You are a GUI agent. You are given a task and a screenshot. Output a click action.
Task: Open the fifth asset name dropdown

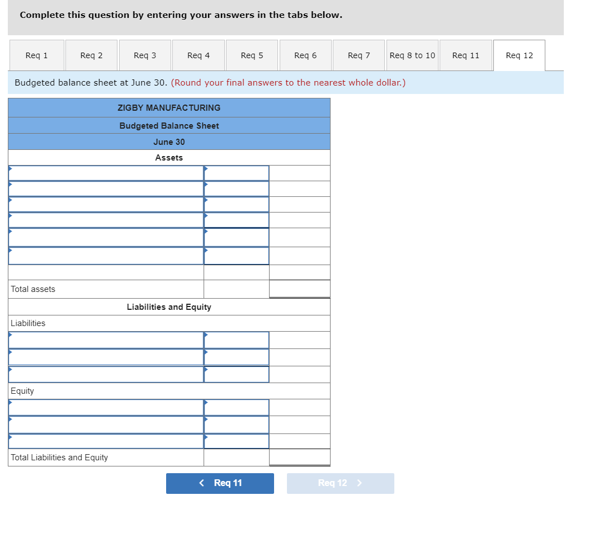[x=106, y=238]
